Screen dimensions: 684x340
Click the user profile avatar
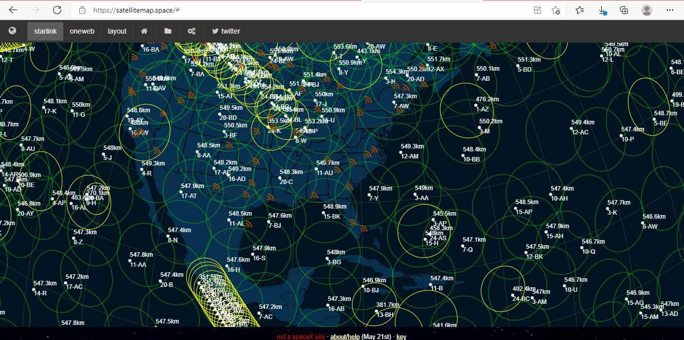tap(647, 10)
